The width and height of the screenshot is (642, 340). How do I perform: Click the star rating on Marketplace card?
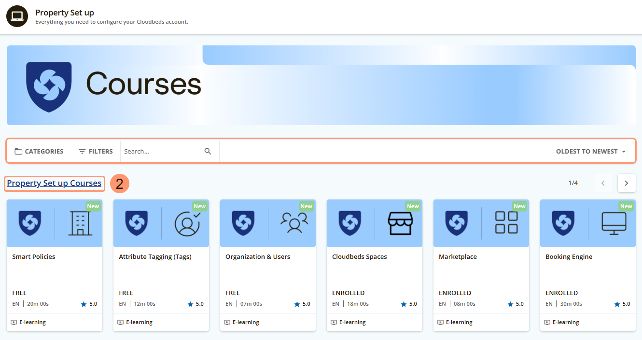(x=515, y=304)
